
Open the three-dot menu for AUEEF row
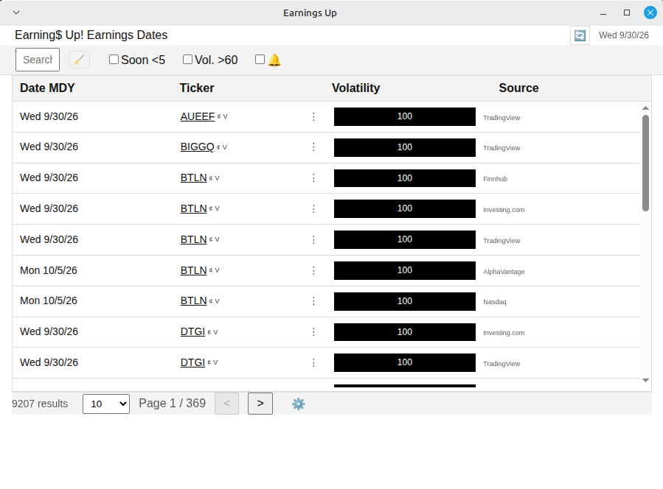coord(313,116)
